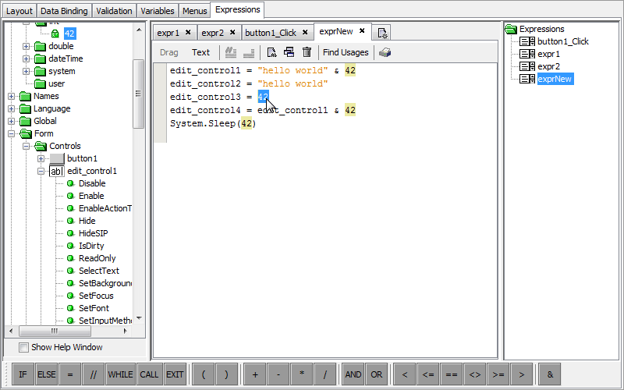Image resolution: width=624 pixels, height=390 pixels.
Task: Click the trash delete icon in toolbar
Action: click(x=307, y=52)
